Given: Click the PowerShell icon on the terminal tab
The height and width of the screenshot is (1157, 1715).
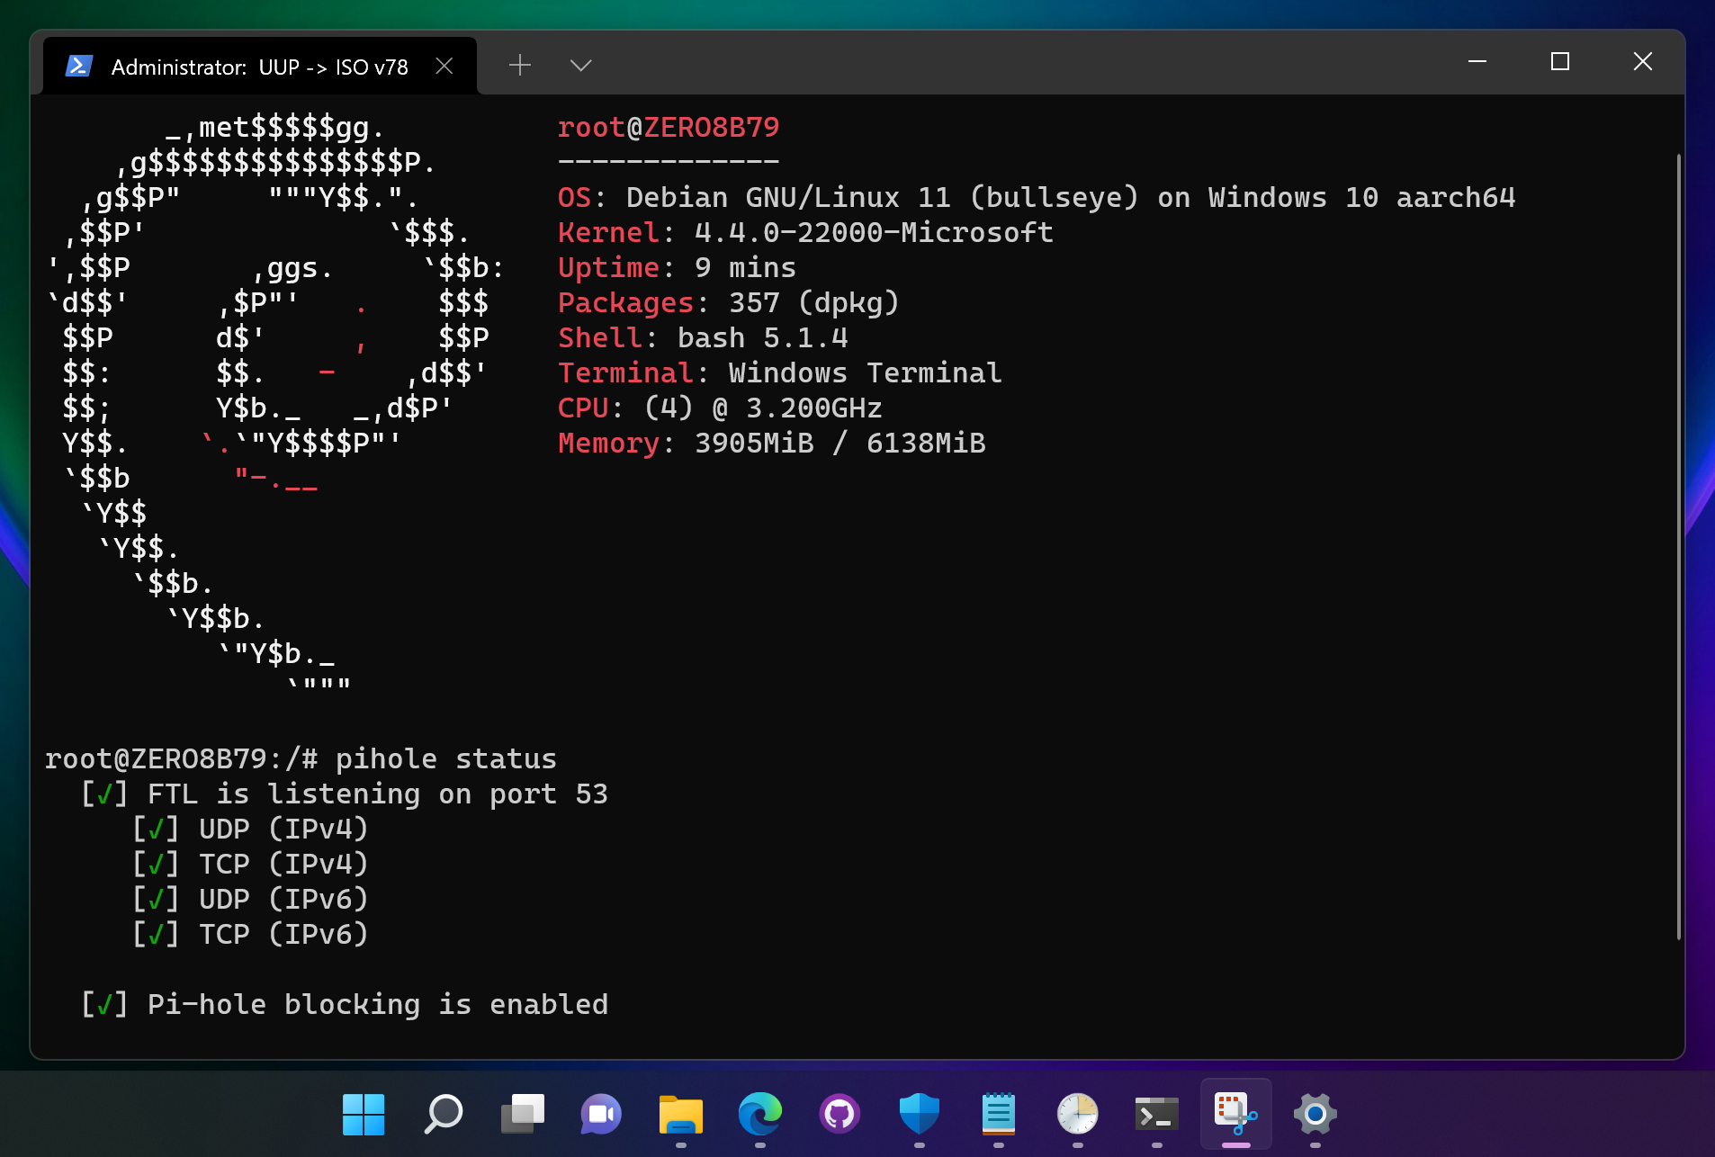Looking at the screenshot, I should click(79, 65).
